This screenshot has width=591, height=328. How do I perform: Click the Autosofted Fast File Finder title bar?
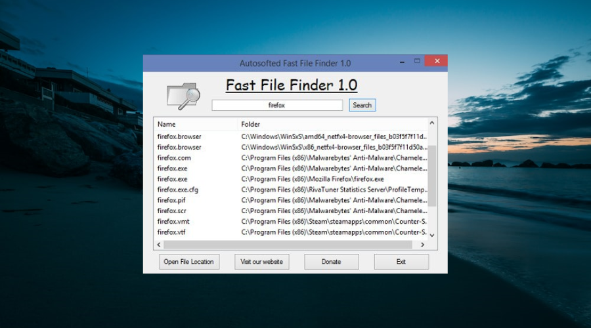click(x=295, y=63)
